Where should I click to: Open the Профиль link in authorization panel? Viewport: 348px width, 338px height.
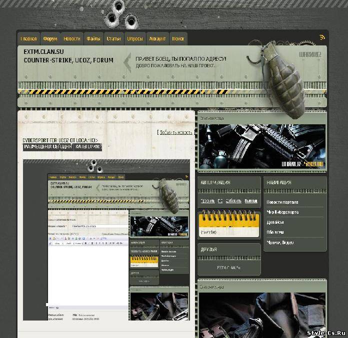[207, 201]
